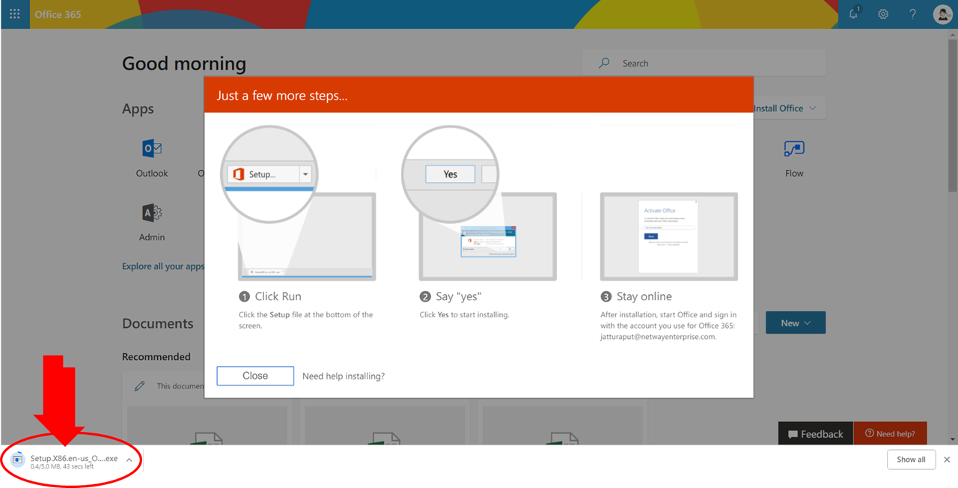Dismiss the downloads bar with X
Viewport: 958px width, 488px height.
[x=947, y=460]
